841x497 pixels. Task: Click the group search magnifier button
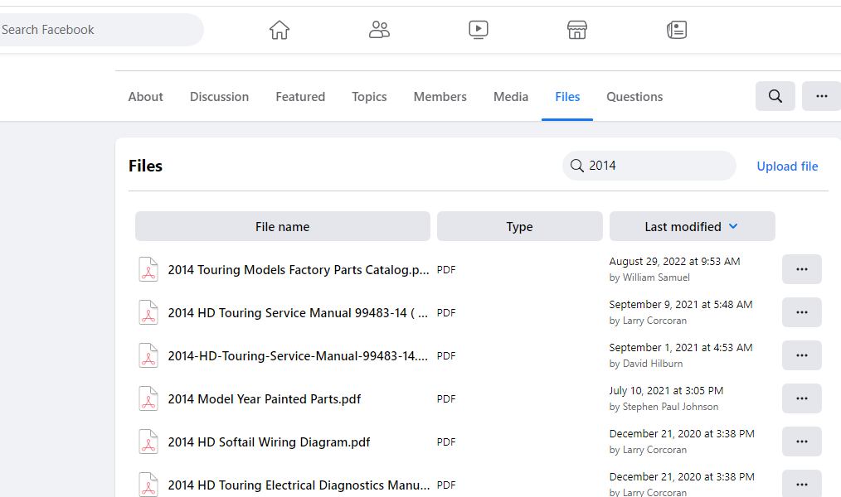775,96
